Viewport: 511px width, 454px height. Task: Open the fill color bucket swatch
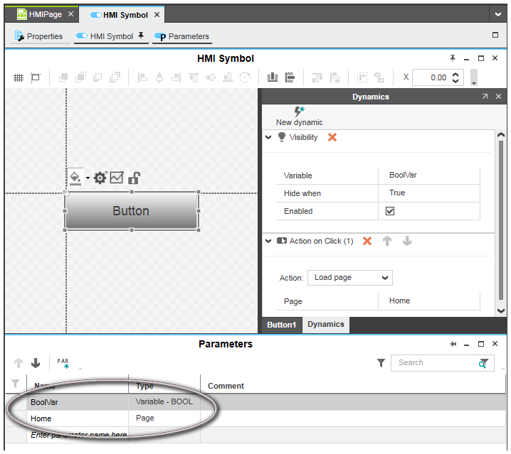pyautogui.click(x=75, y=177)
